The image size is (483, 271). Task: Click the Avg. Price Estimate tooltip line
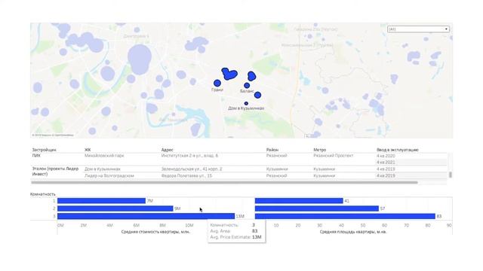[x=235, y=237]
